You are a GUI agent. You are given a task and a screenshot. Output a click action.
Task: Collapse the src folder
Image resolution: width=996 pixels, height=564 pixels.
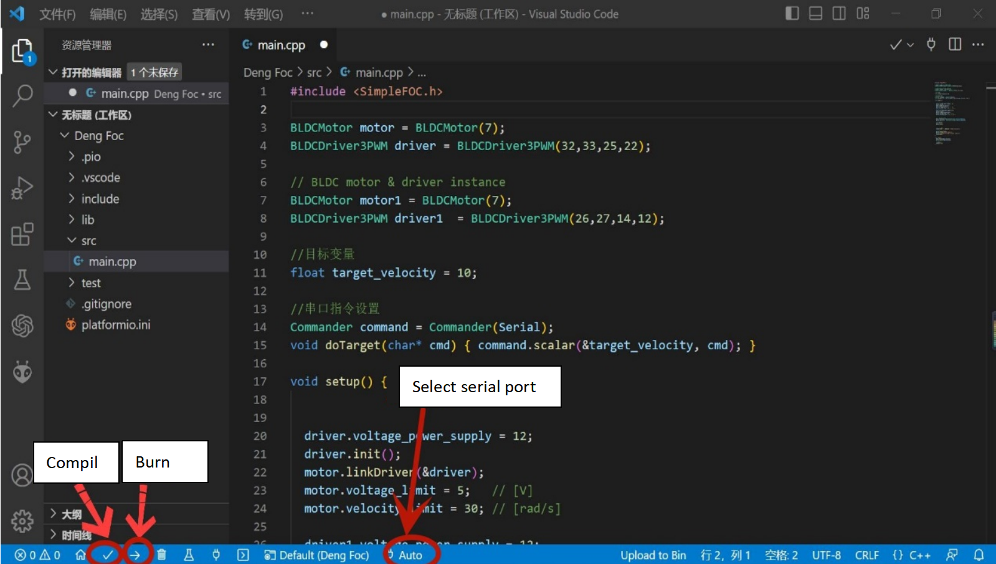(88, 241)
